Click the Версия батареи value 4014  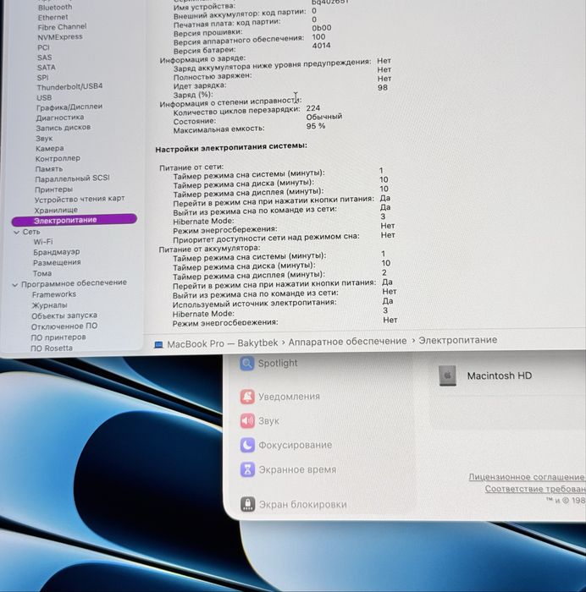pos(321,46)
